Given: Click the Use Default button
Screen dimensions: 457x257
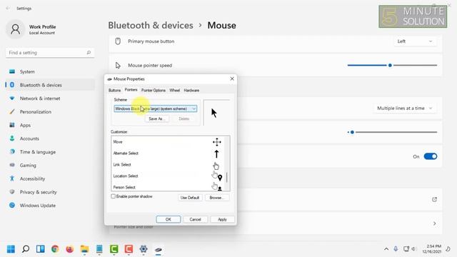Looking at the screenshot, I should (x=190, y=198).
